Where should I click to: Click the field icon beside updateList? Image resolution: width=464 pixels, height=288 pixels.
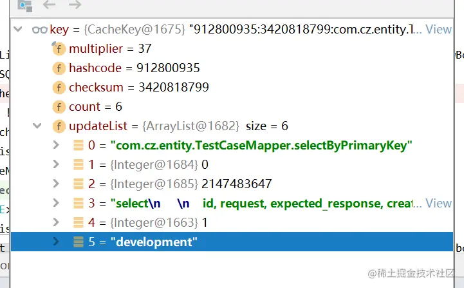coord(59,126)
